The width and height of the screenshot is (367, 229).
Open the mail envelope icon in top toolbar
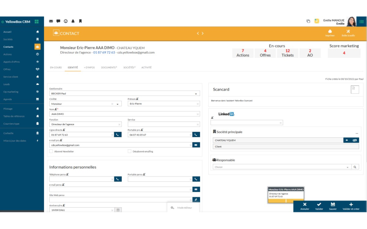[51, 21]
